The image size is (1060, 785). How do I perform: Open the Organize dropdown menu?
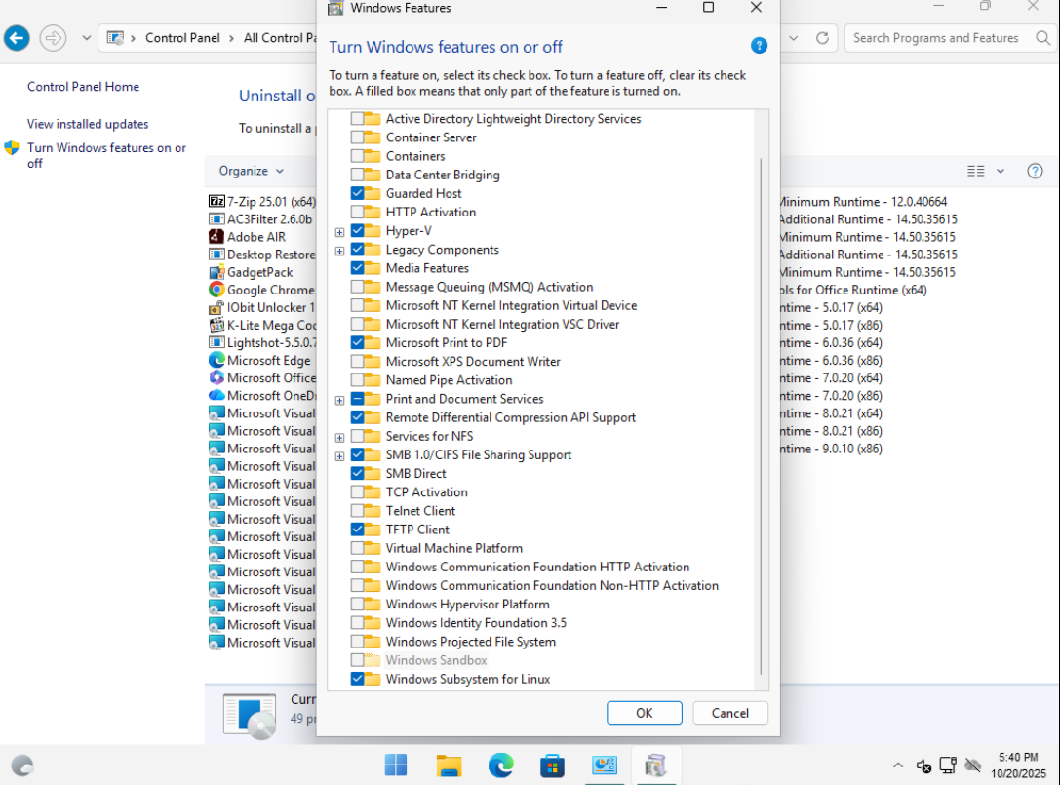point(251,171)
